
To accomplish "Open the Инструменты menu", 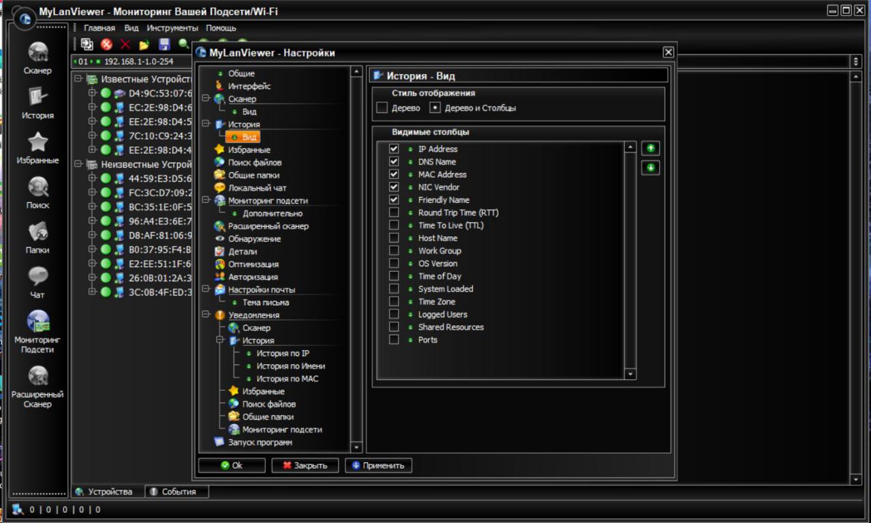I will pos(172,28).
